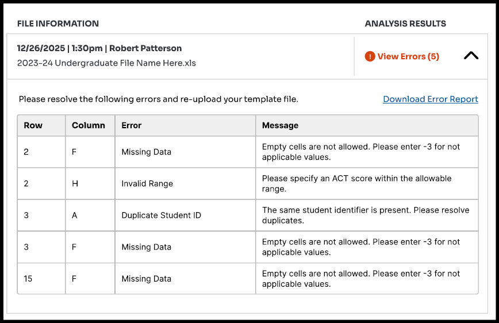This screenshot has width=499, height=323.
Task: Collapse the error details chevron
Action: (471, 56)
